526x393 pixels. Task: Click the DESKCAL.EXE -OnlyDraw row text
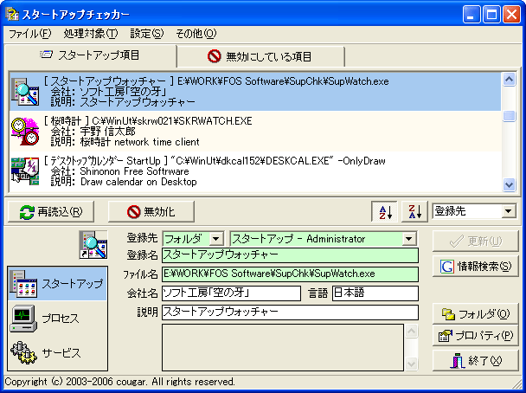point(215,161)
